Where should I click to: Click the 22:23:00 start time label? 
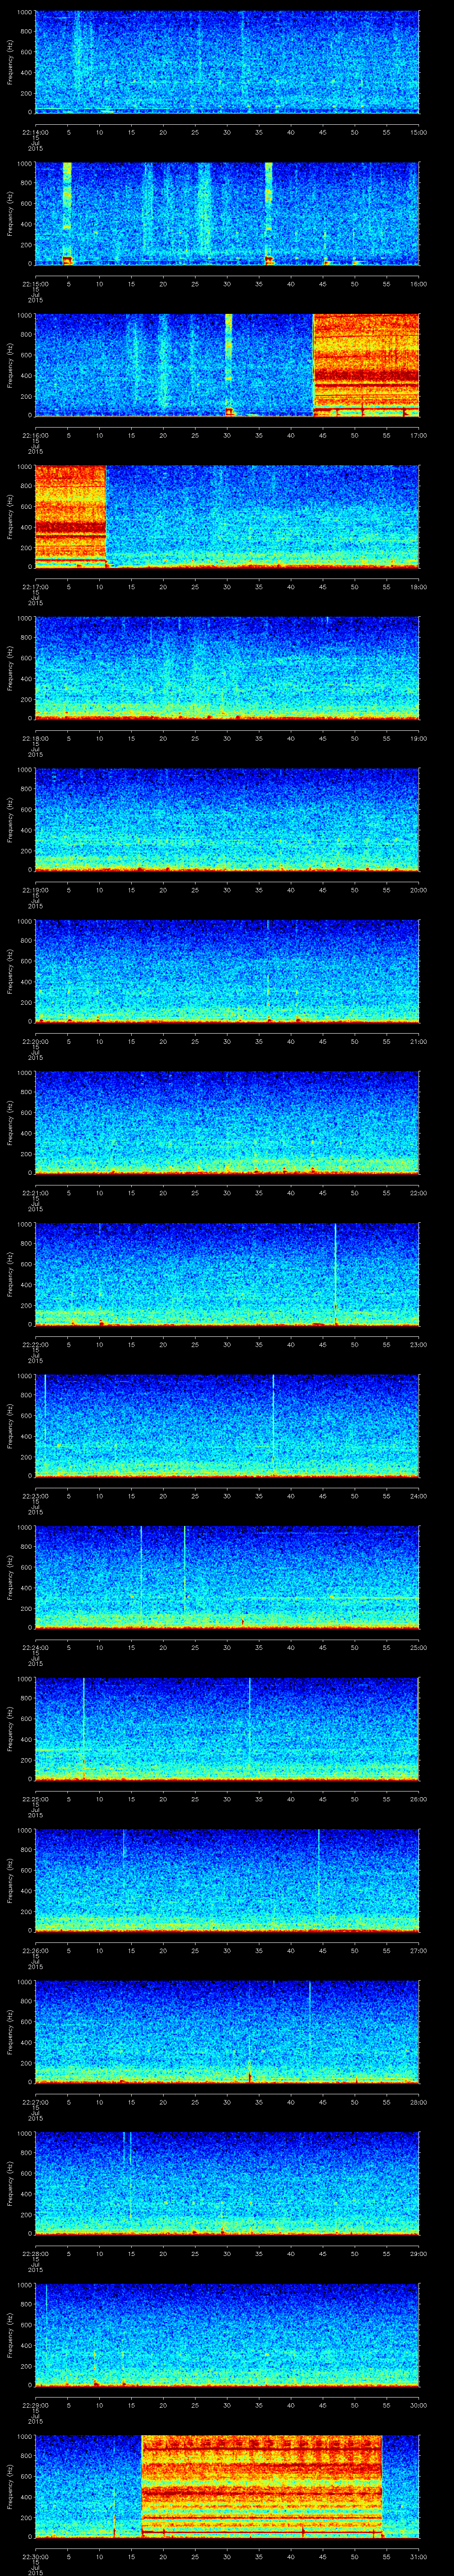click(x=35, y=1496)
